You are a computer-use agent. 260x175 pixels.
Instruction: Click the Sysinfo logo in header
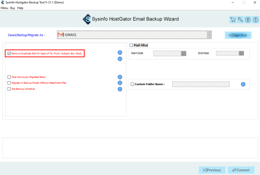point(87,19)
